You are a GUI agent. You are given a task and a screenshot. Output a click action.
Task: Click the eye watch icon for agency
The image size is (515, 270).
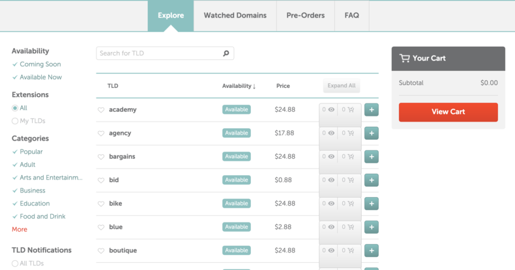click(331, 133)
